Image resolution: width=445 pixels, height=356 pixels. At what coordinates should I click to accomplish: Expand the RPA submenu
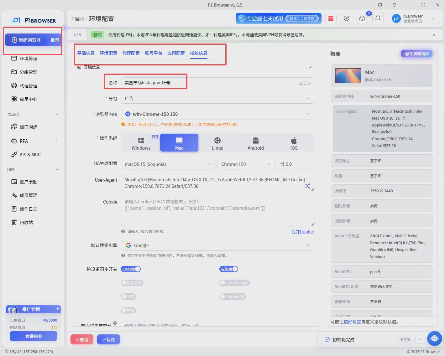(57, 141)
